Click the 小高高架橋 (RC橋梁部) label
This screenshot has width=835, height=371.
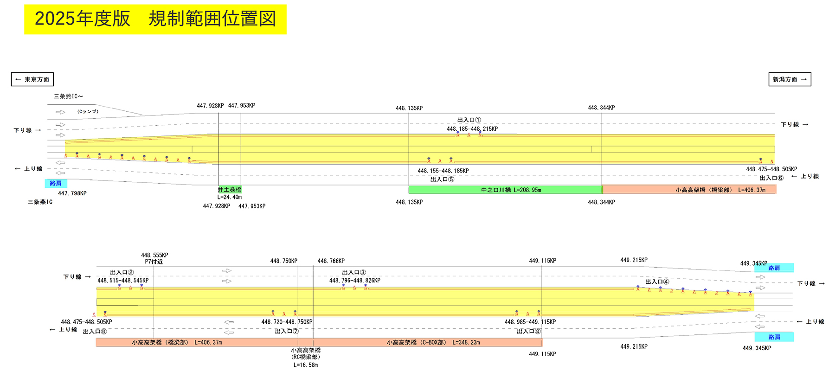[306, 354]
